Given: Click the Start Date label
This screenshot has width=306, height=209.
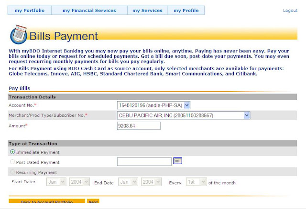Looking at the screenshot, I should pos(23,182).
